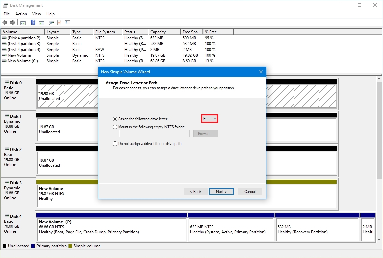This screenshot has width=383, height=258.
Task: Click the Next button in the wizard
Action: pos(221,191)
